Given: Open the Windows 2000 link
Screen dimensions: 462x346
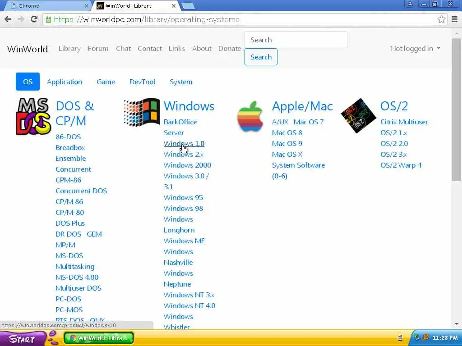Looking at the screenshot, I should tap(187, 165).
